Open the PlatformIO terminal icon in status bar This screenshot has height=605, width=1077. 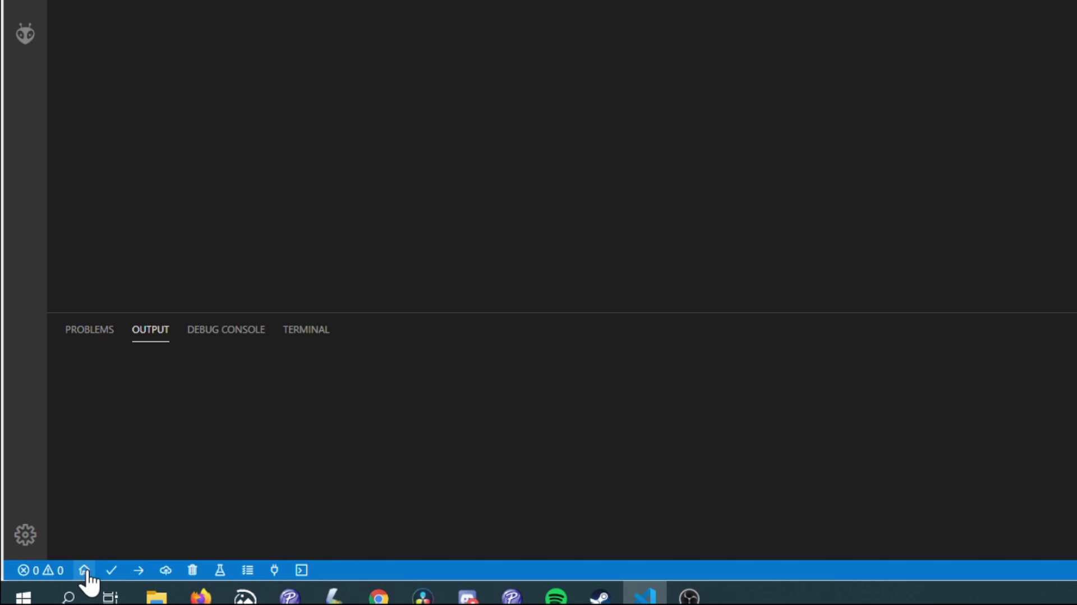click(302, 570)
